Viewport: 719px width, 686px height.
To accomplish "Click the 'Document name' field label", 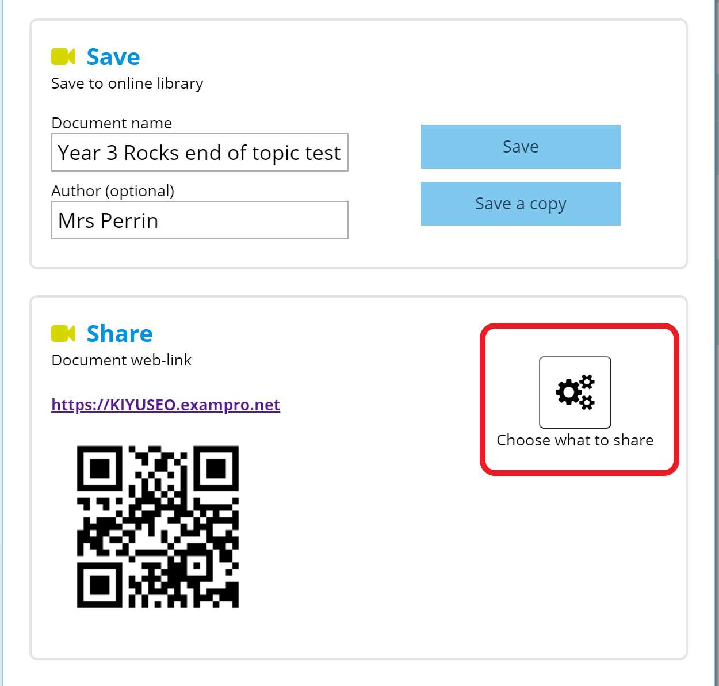I will point(112,123).
